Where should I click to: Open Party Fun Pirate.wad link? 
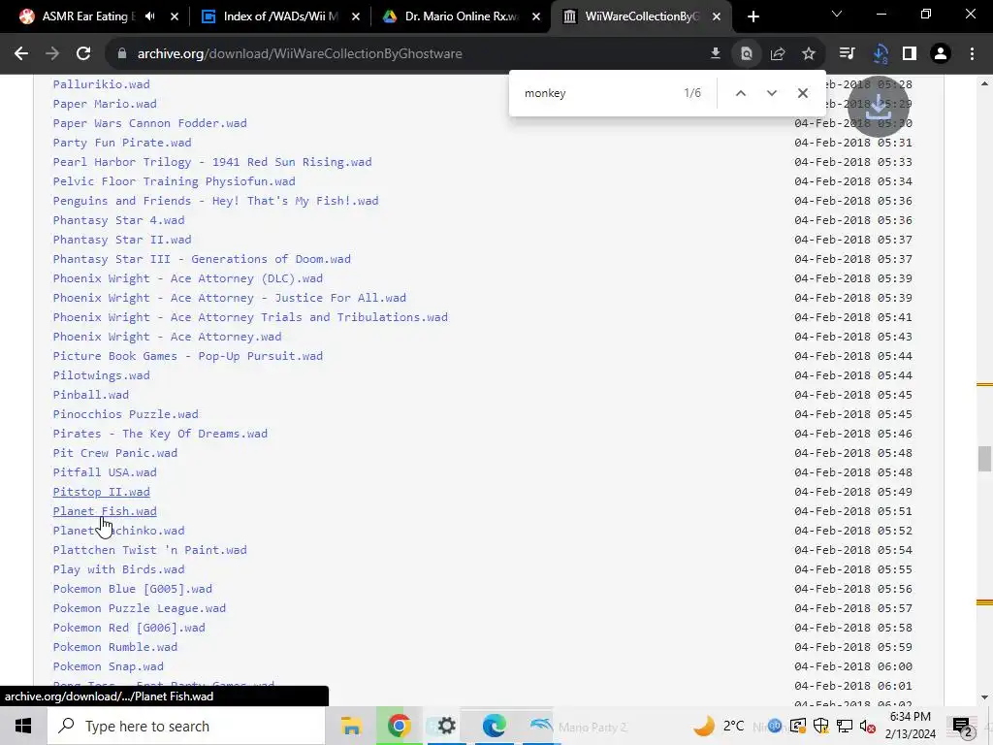pos(122,143)
